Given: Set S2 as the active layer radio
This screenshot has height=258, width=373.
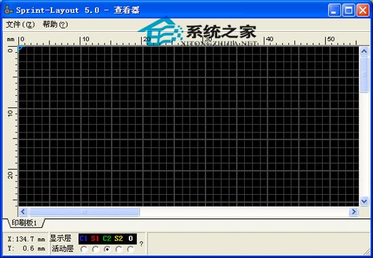Looking at the screenshot, I should pos(119,249).
